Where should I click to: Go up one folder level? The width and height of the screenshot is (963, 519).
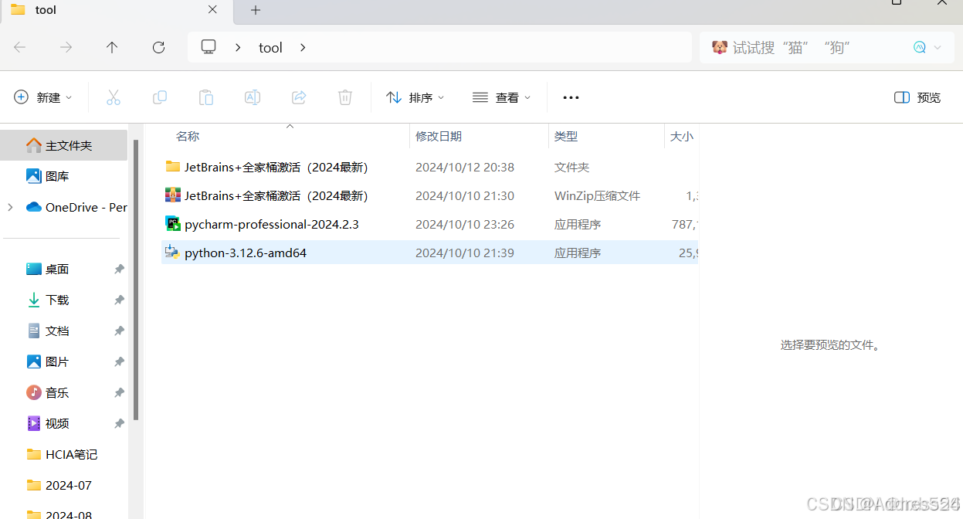click(x=112, y=47)
